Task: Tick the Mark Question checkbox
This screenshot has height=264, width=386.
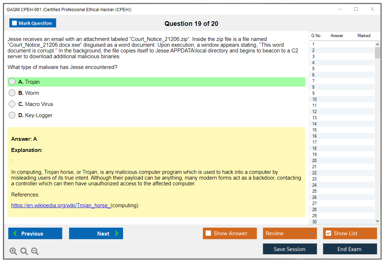Action: (x=15, y=23)
